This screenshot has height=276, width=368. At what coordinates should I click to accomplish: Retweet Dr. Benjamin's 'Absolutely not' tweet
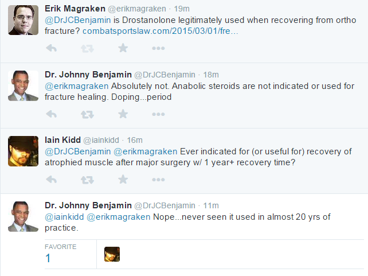tap(87, 114)
